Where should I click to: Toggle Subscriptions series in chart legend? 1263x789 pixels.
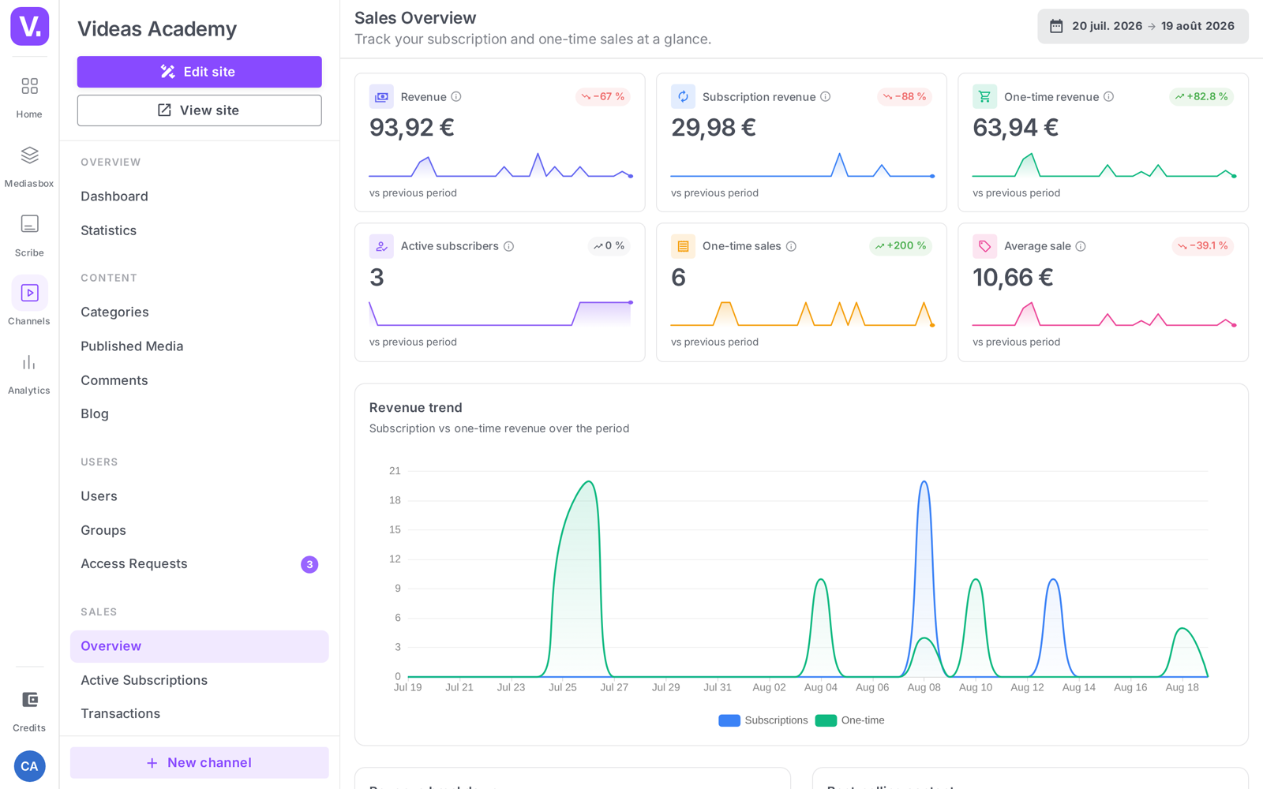(763, 720)
